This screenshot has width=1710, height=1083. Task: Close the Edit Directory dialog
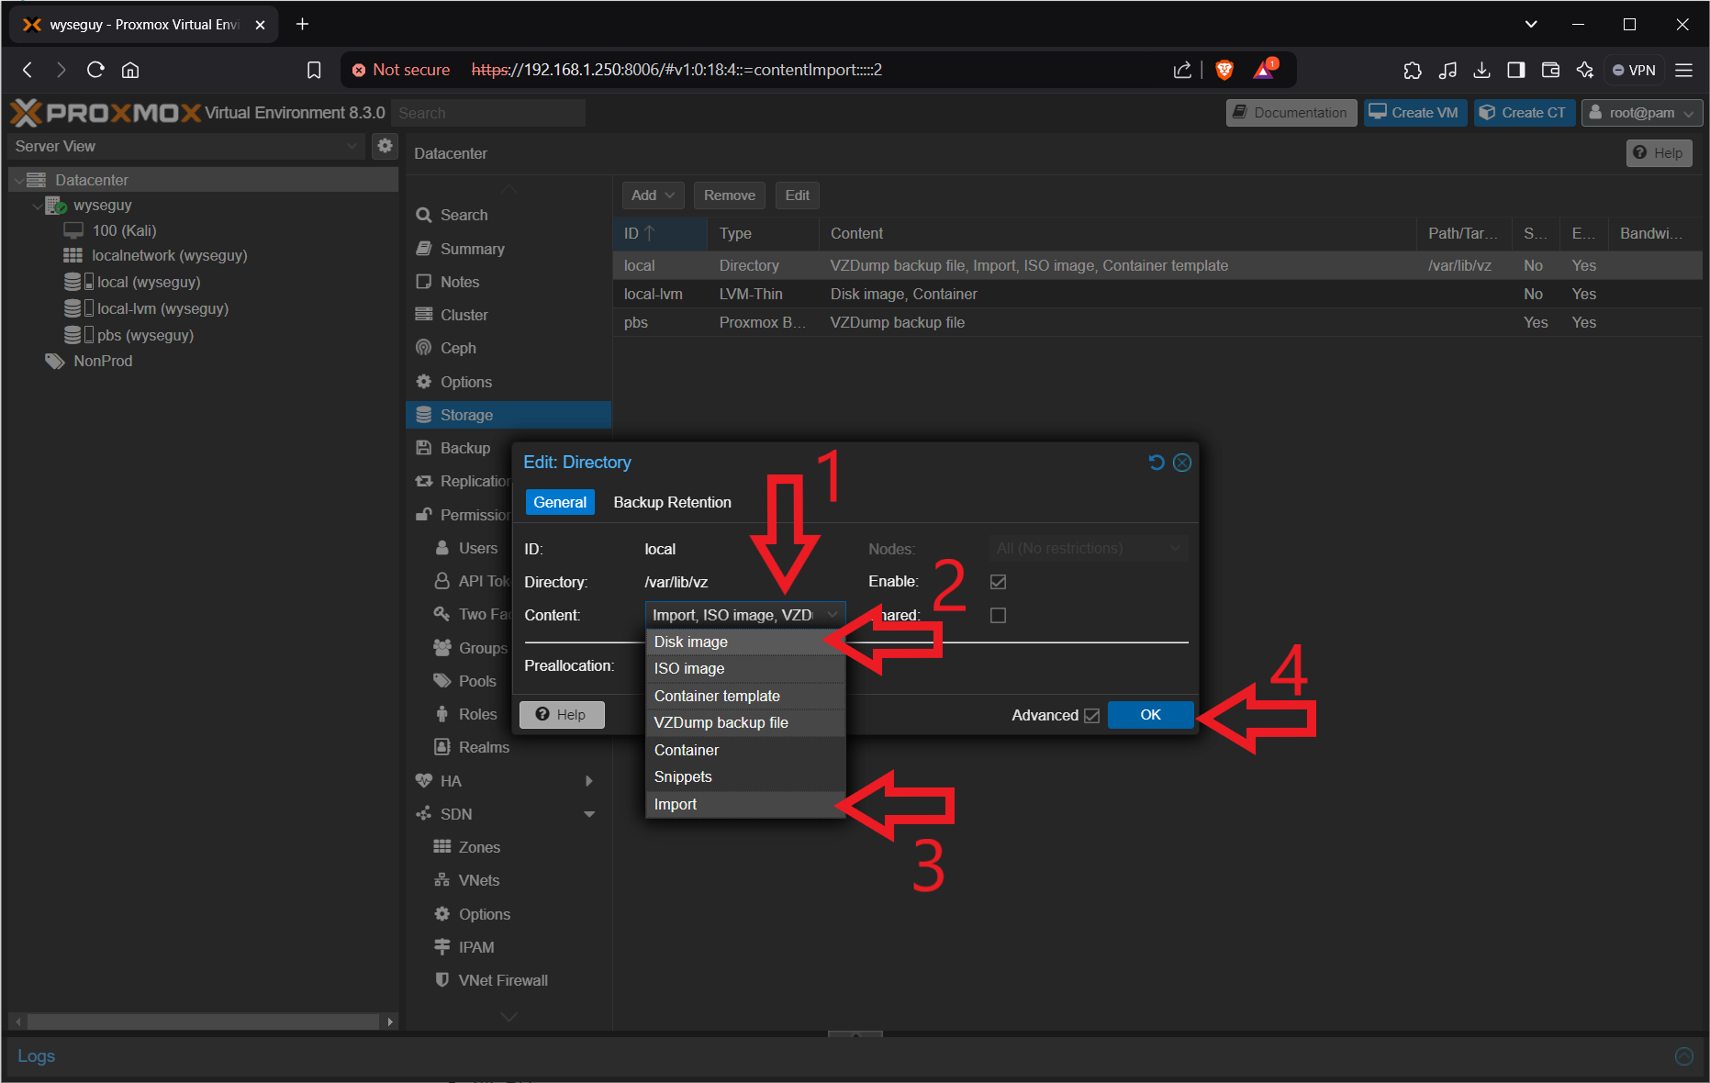pos(1182,463)
